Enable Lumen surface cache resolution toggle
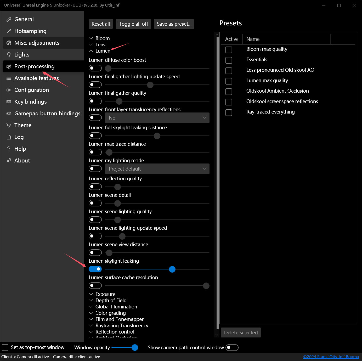 [95, 286]
